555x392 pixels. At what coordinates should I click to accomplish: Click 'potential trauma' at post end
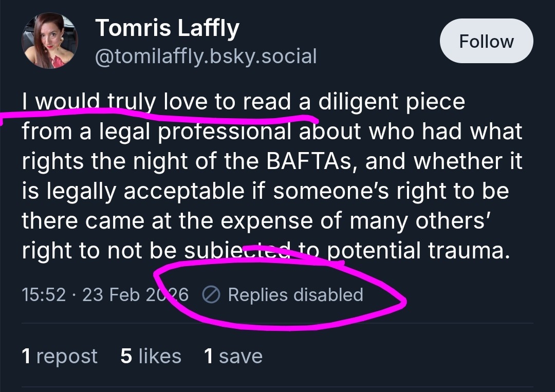[x=416, y=250]
